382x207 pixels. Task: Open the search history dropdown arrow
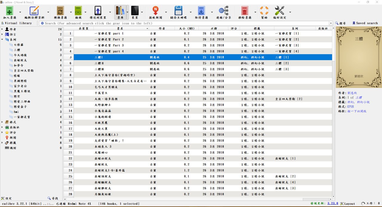[331, 23]
